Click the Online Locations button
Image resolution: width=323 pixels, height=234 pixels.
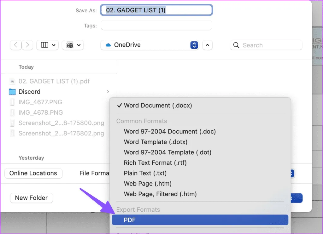33,173
